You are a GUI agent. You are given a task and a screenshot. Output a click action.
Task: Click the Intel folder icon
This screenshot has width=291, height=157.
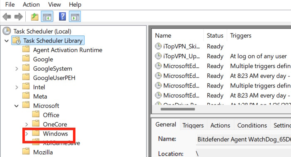click(26, 86)
